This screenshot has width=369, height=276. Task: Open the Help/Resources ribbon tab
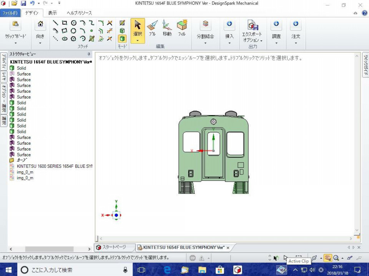(79, 13)
